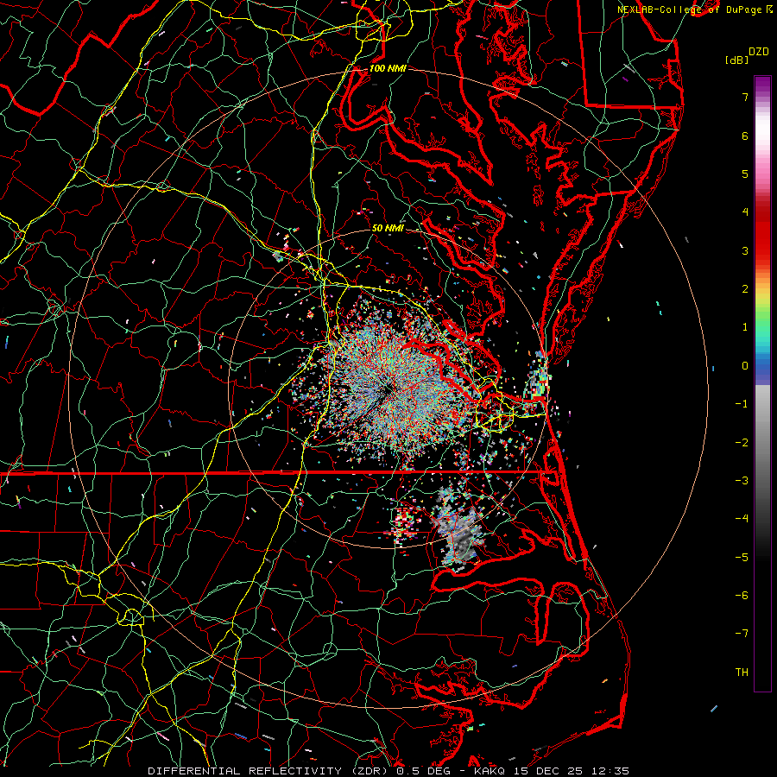Screen dimensions: 777x777
Task: Click the -1 dB scale value
Action: pos(742,404)
